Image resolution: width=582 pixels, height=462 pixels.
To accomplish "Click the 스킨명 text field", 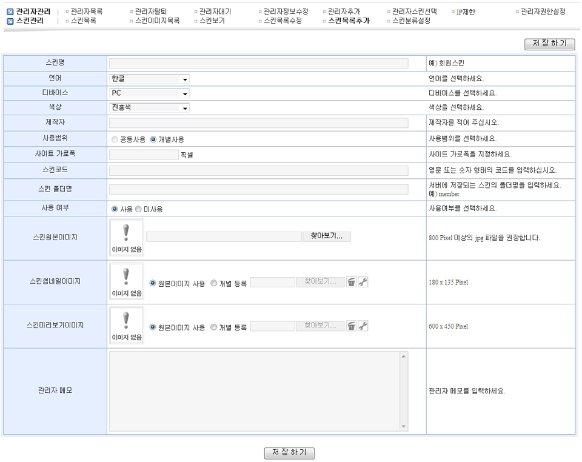I will (258, 63).
